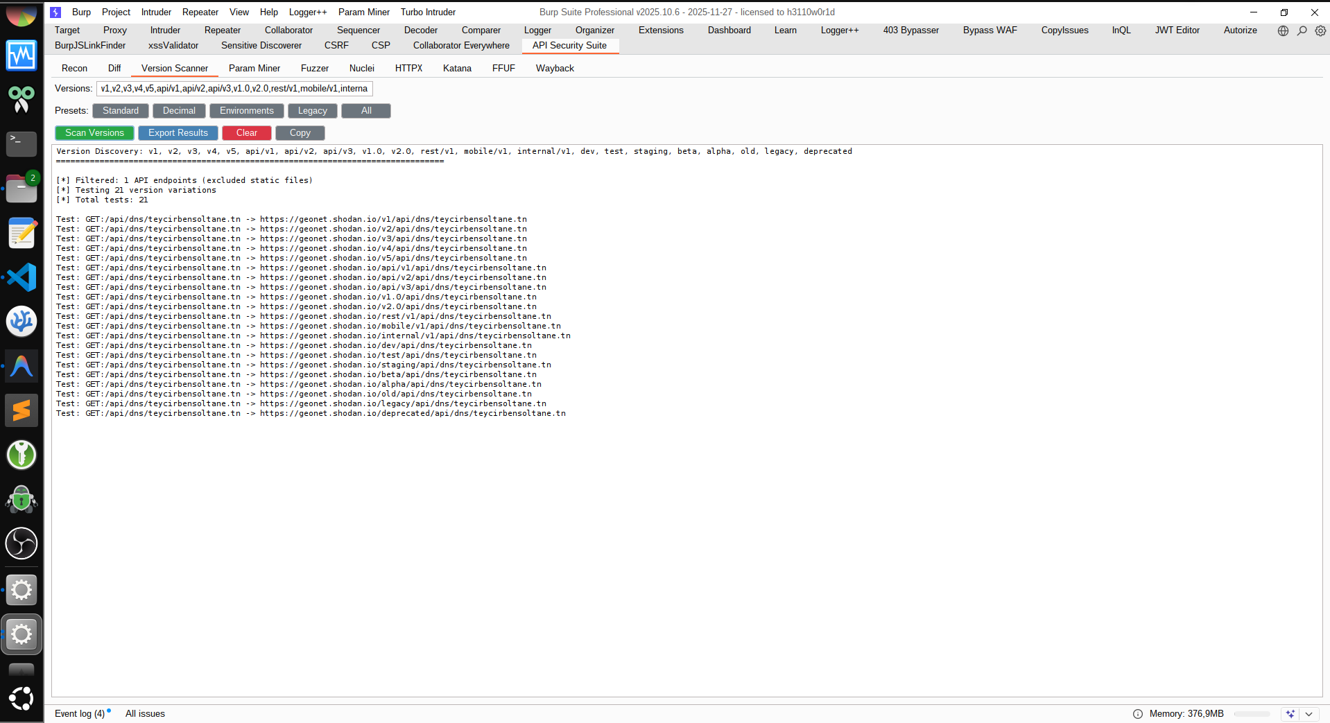Image resolution: width=1330 pixels, height=723 pixels.
Task: Open the System Monitor dock icon
Action: tap(21, 55)
